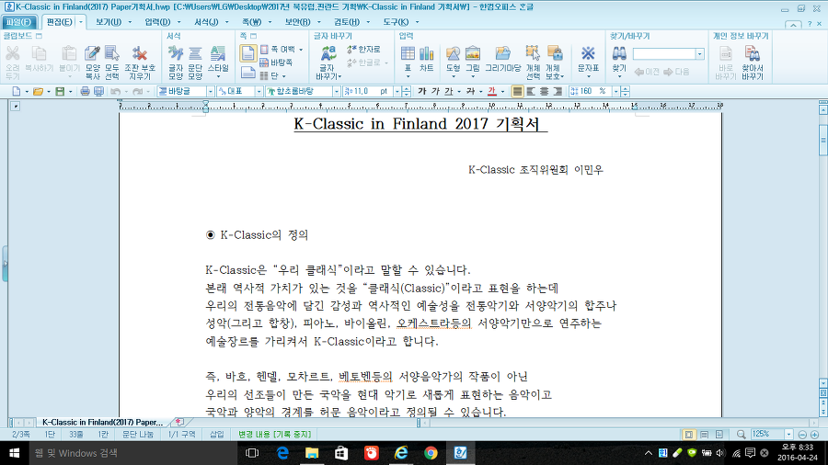Open the 검토(H) review menu
The image size is (828, 465).
[x=347, y=22]
